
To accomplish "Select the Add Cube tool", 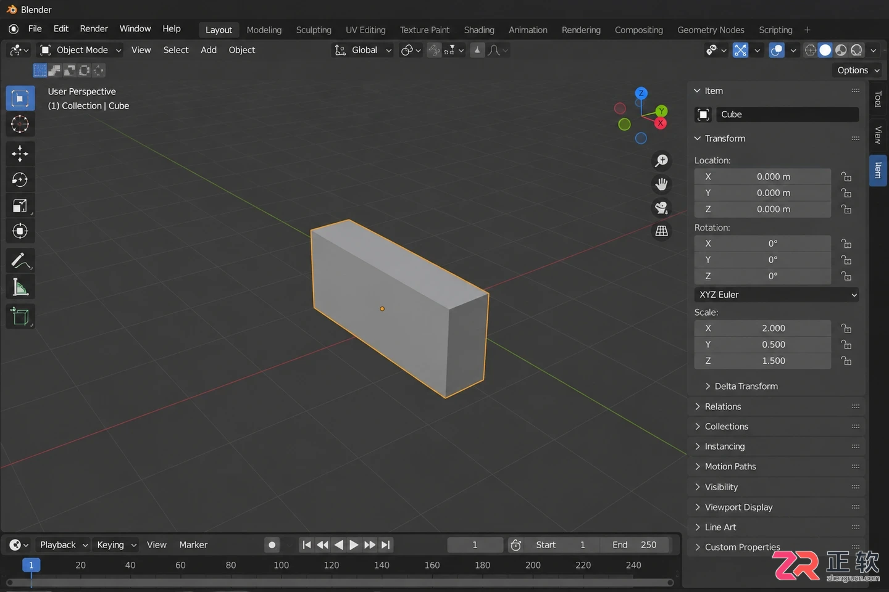I will click(x=20, y=316).
